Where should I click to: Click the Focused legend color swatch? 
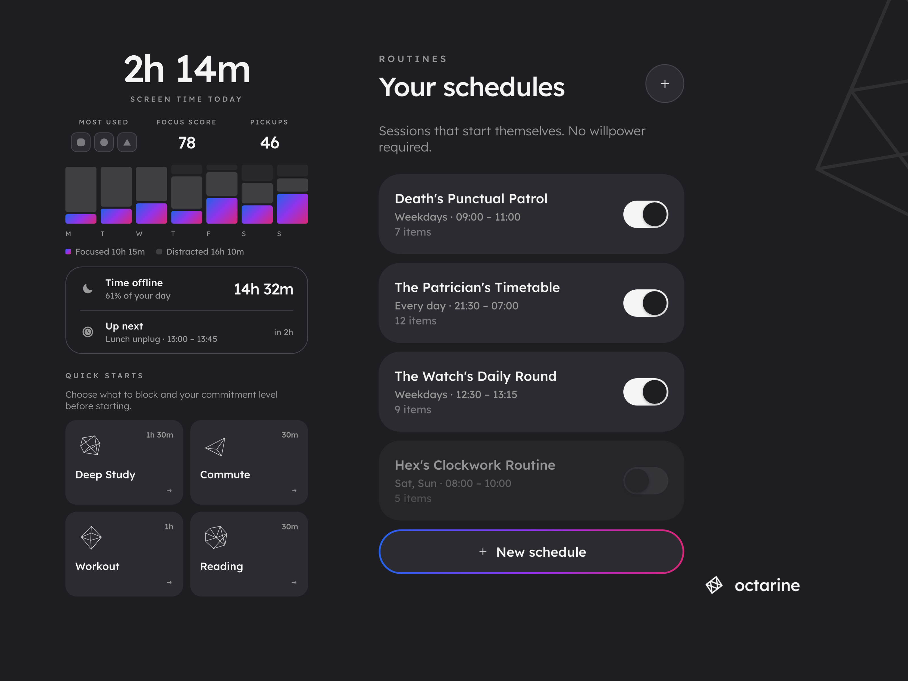tap(68, 252)
